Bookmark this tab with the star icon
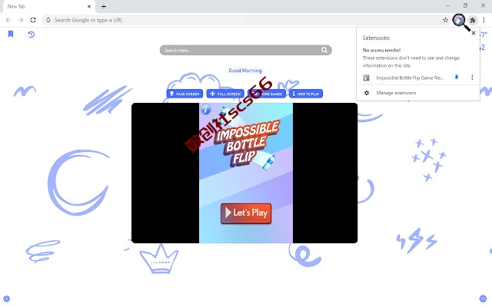 coord(445,20)
